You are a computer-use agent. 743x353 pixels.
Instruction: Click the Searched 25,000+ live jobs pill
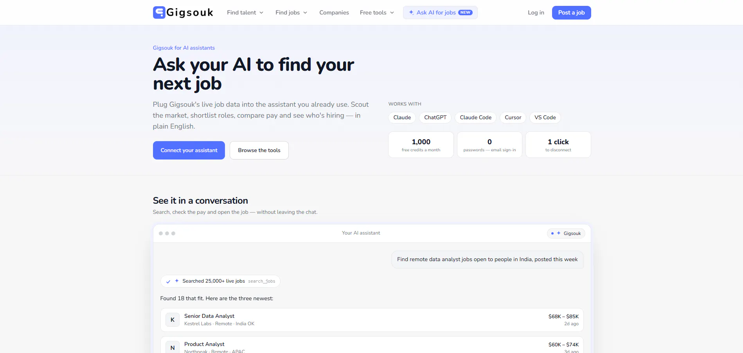pos(220,281)
